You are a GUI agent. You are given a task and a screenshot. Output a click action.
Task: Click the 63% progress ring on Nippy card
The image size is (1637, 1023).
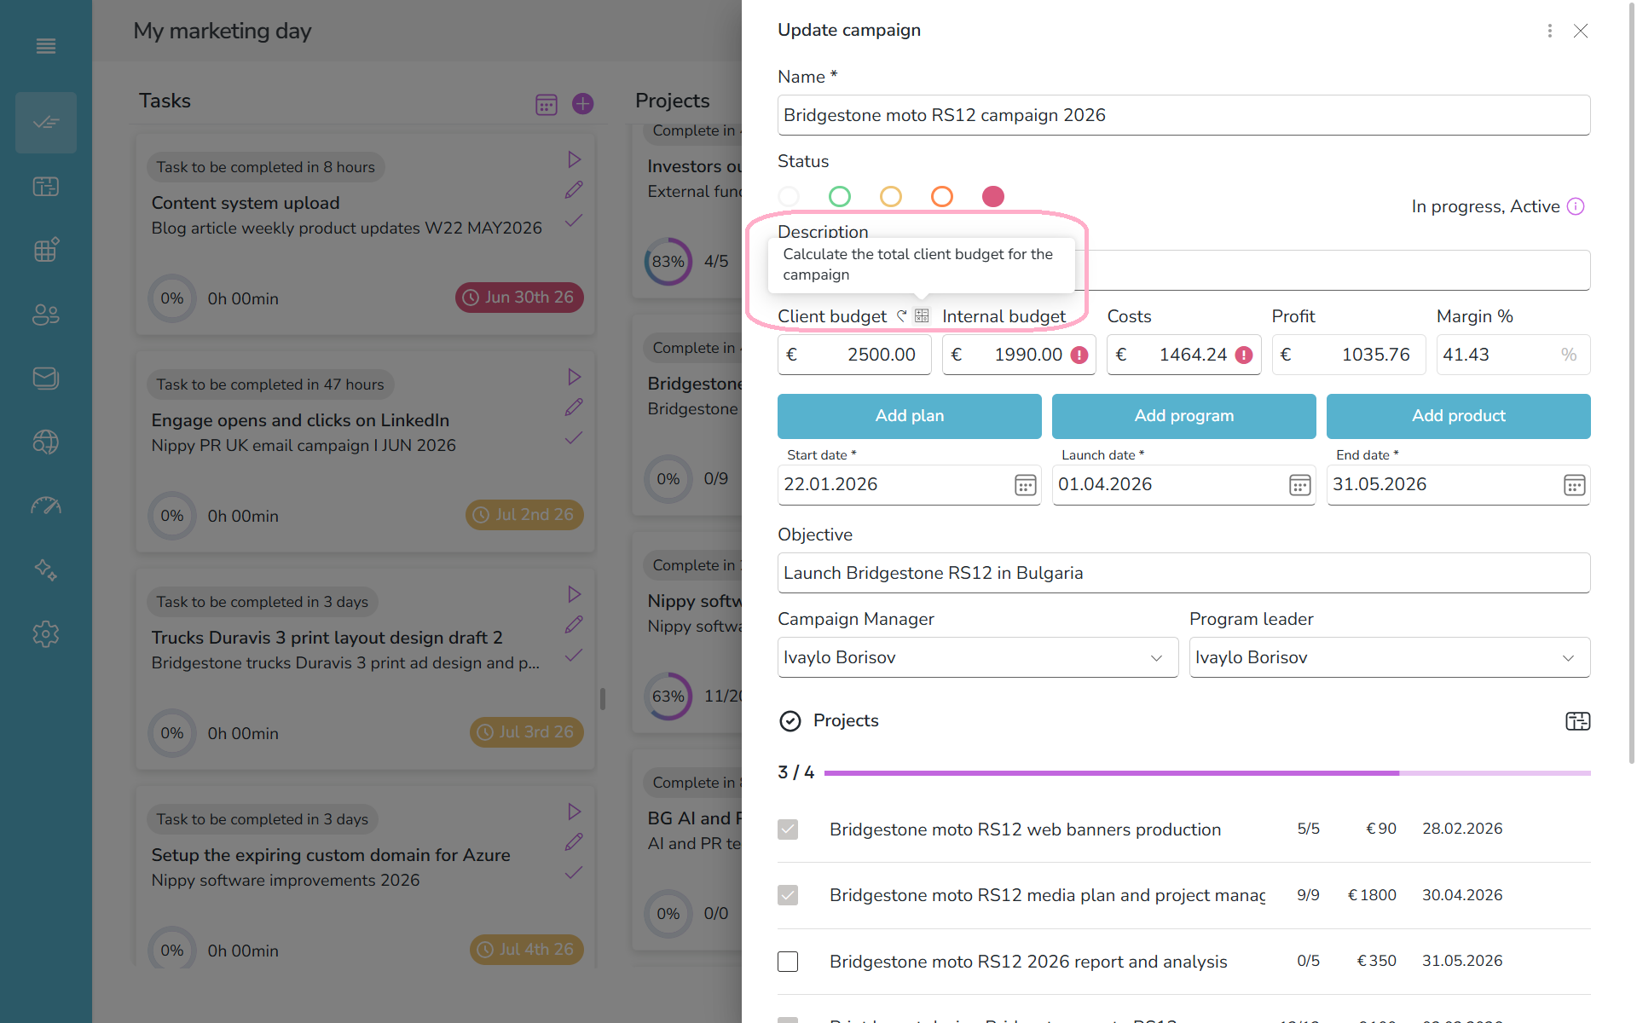tap(668, 696)
